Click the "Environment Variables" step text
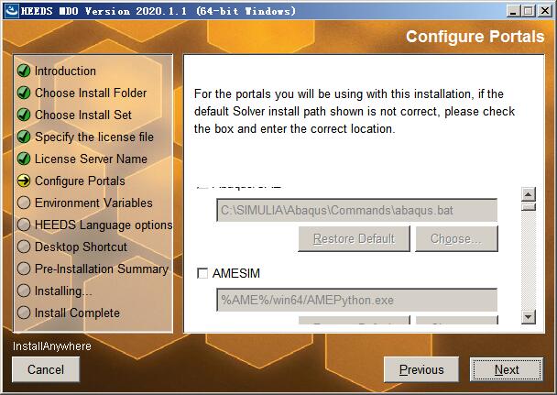This screenshot has width=557, height=395. click(x=93, y=203)
